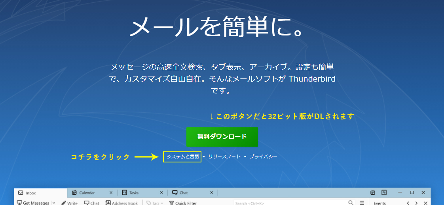Click the メールを簡単に。 headline
444x205 pixels.
pyautogui.click(x=217, y=27)
